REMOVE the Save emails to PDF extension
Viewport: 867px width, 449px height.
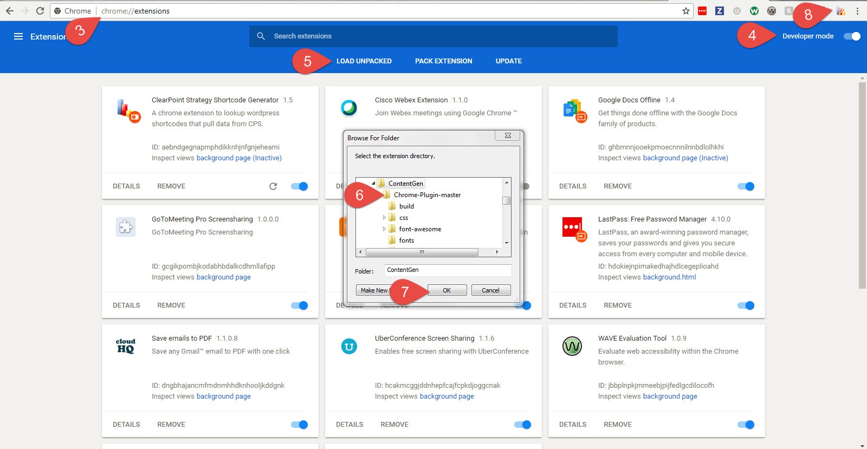pos(171,425)
